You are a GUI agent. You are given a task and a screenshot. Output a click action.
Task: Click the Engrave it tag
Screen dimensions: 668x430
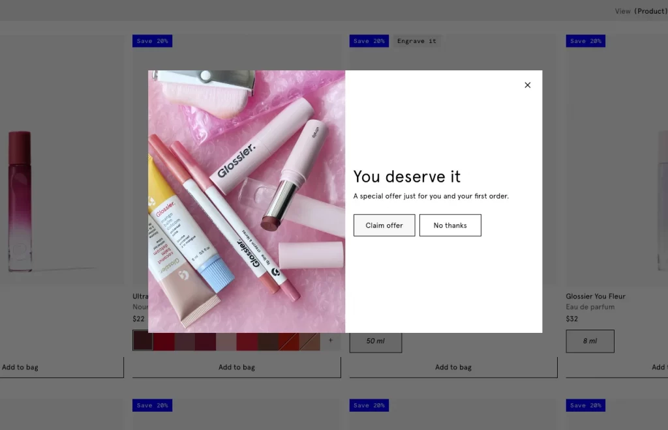[x=416, y=41]
